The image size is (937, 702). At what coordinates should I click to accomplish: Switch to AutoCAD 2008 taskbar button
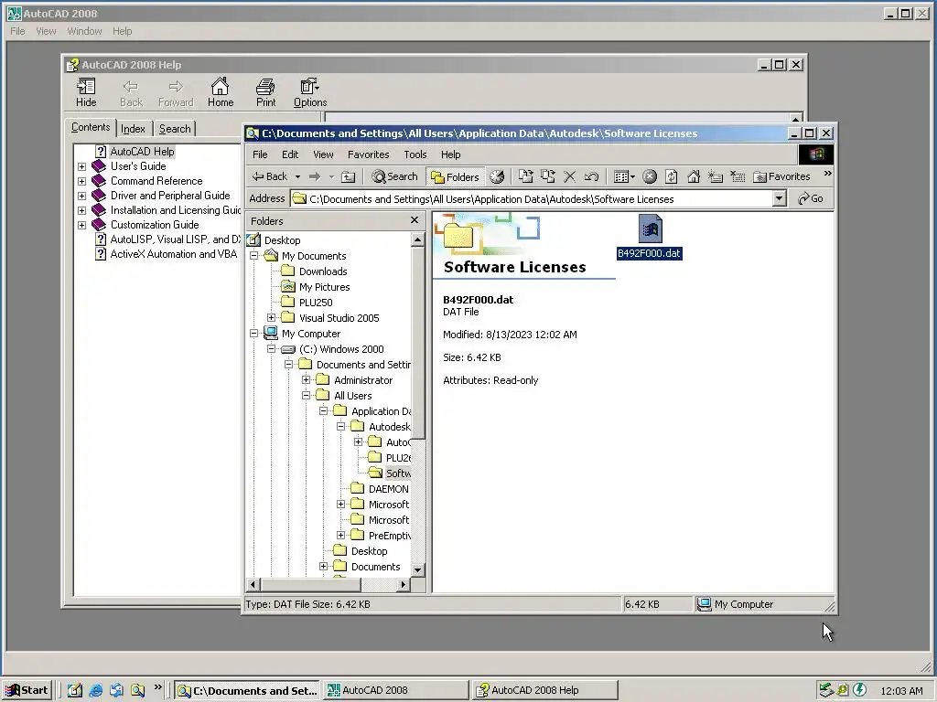396,691
